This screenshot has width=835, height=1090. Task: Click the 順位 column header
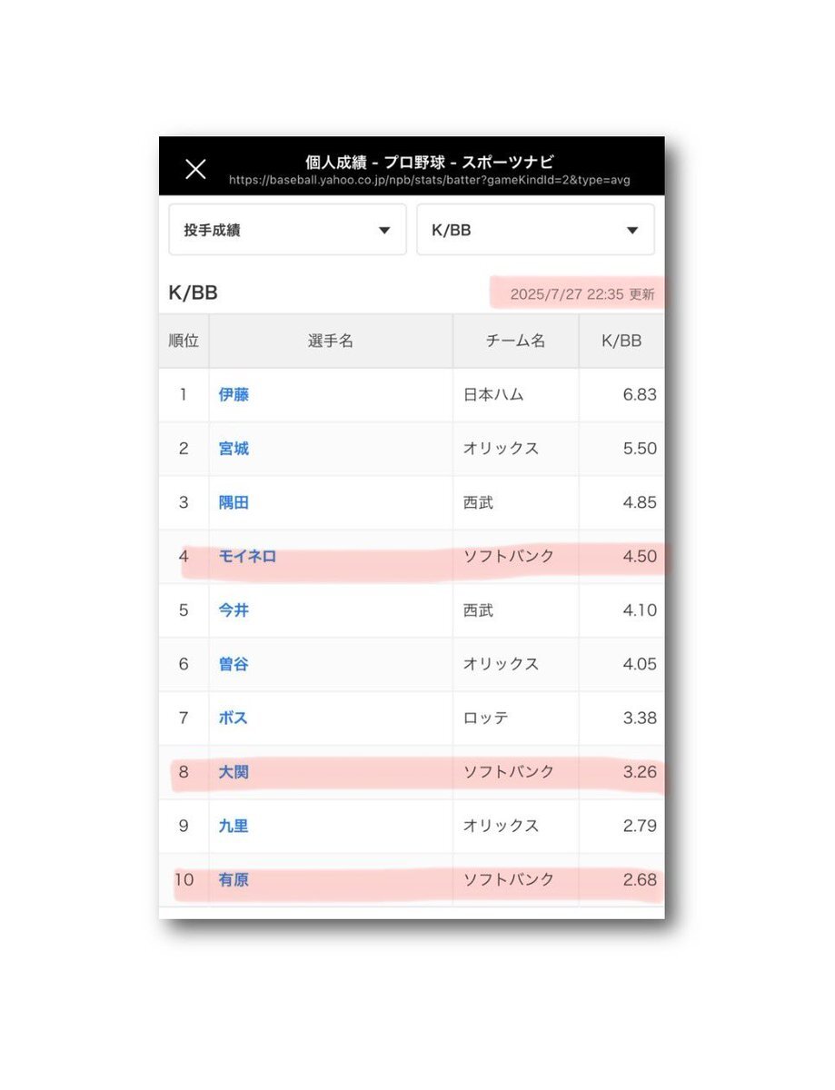tap(184, 342)
